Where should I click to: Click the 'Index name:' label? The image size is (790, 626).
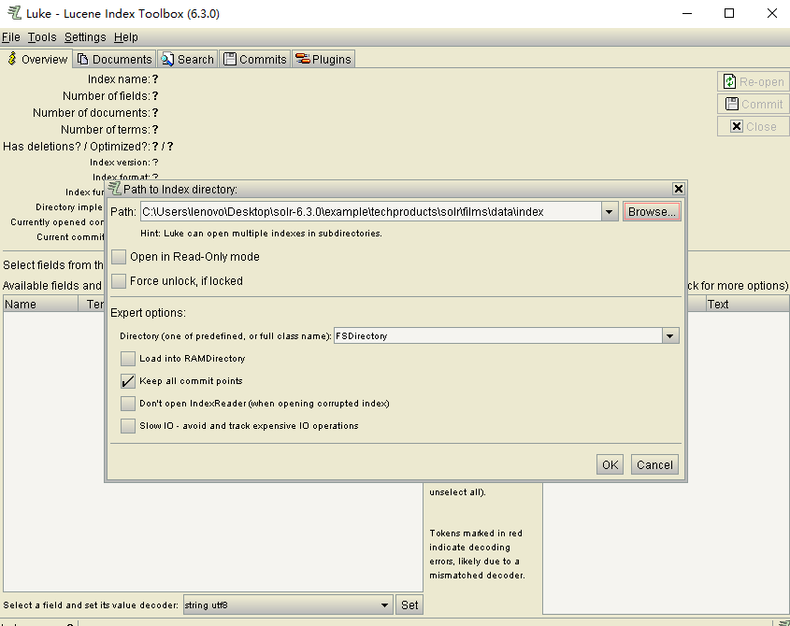[x=119, y=79]
